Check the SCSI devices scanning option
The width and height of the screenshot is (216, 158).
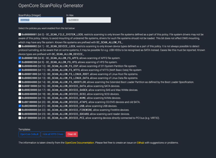point(19,94)
